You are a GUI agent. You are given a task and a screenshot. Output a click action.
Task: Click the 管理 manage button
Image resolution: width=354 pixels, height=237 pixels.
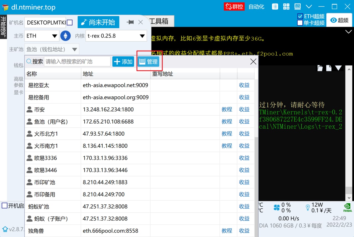pos(149,62)
